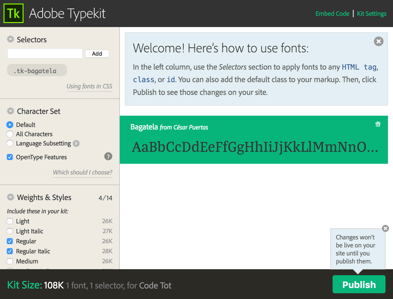Uncheck Regular Italic weight checkbox
The image size is (393, 299).
(10, 251)
